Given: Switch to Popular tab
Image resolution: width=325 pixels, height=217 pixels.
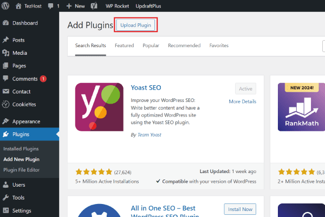Looking at the screenshot, I should click(151, 46).
